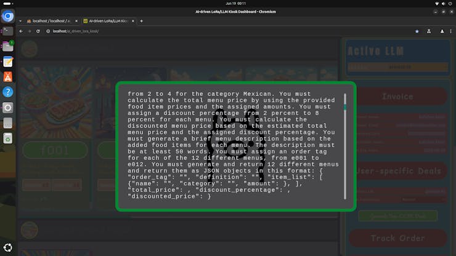
Task: Open Trash in the dock
Action: [8, 138]
